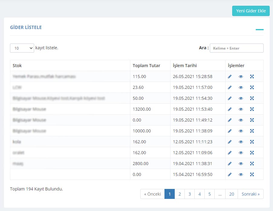
Task: View the 13200.00 expense with eye icon
Action: (241, 109)
